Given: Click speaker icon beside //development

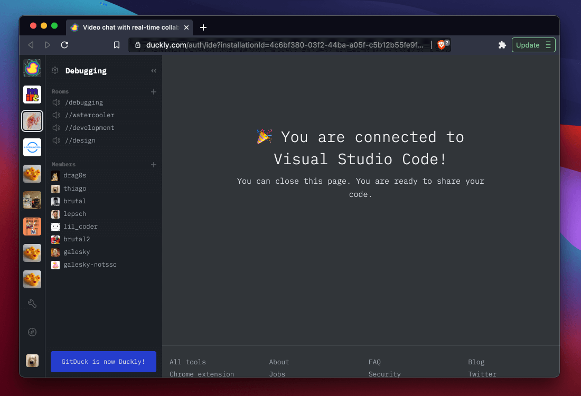Looking at the screenshot, I should click(57, 127).
